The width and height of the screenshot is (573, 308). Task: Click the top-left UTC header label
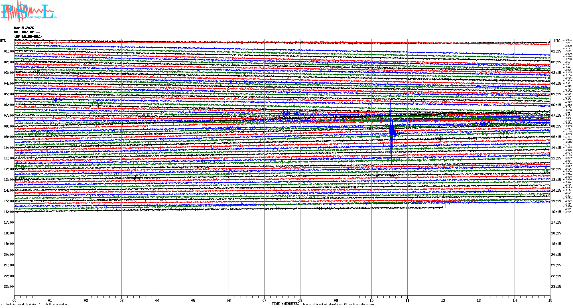pos(3,41)
